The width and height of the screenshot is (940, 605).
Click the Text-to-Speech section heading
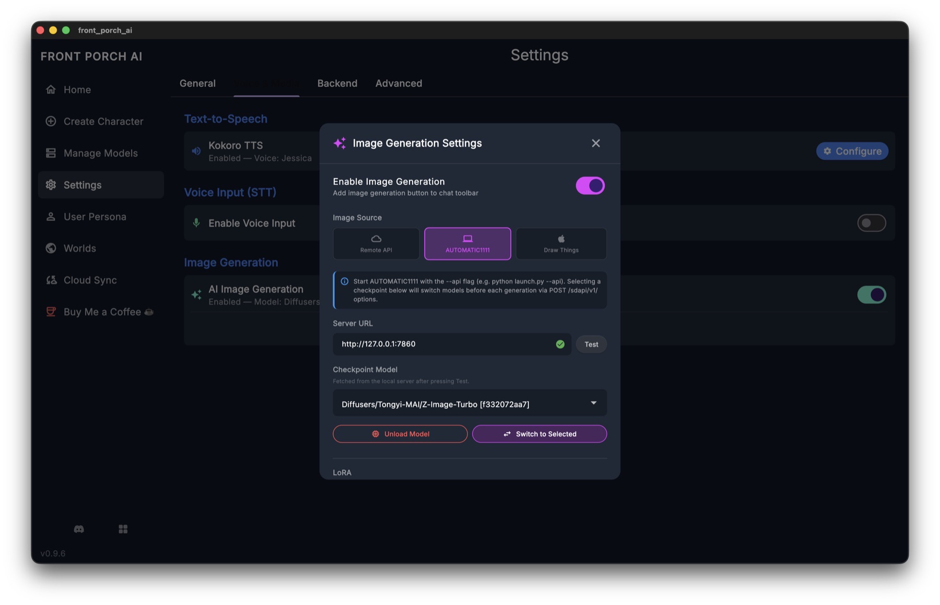coord(226,119)
